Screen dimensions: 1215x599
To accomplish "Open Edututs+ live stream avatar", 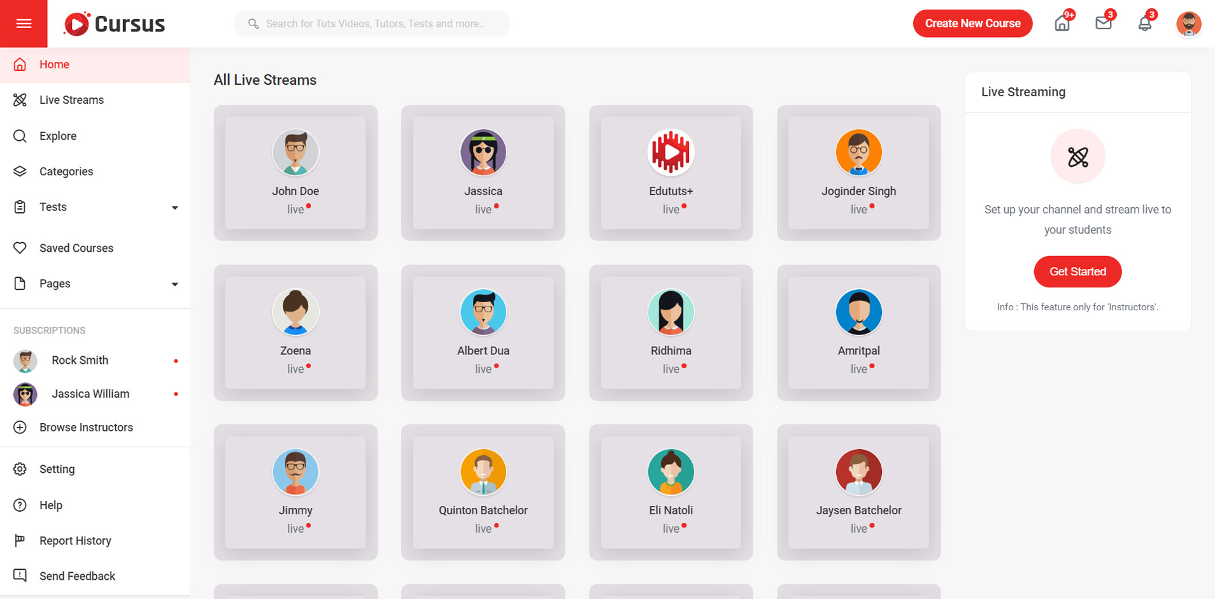I will tap(671, 152).
